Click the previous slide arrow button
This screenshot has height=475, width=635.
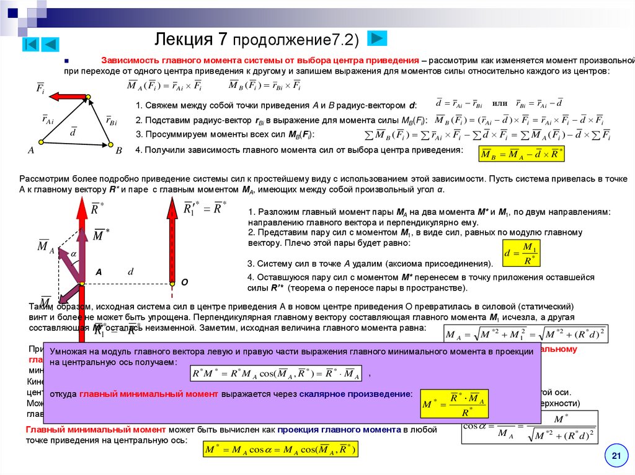(51, 44)
